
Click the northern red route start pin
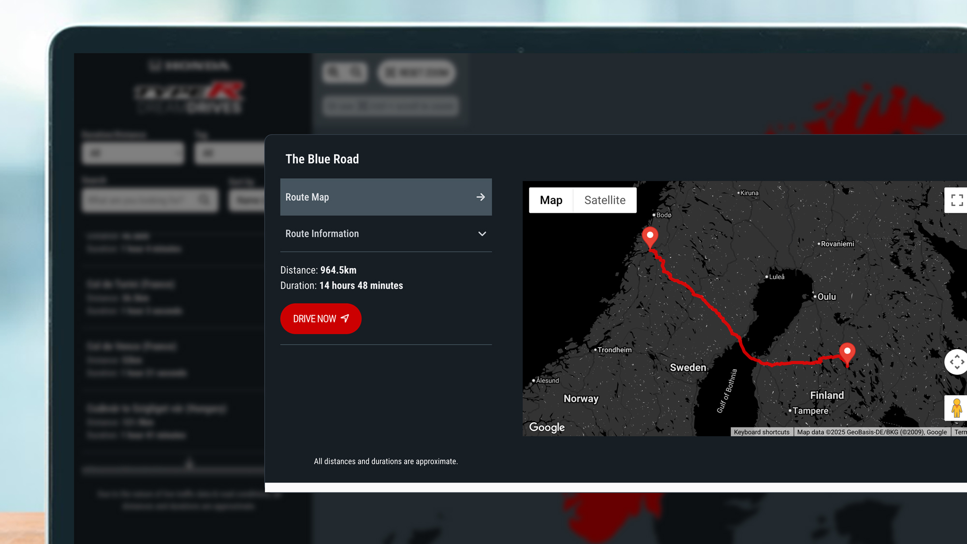[x=650, y=236]
